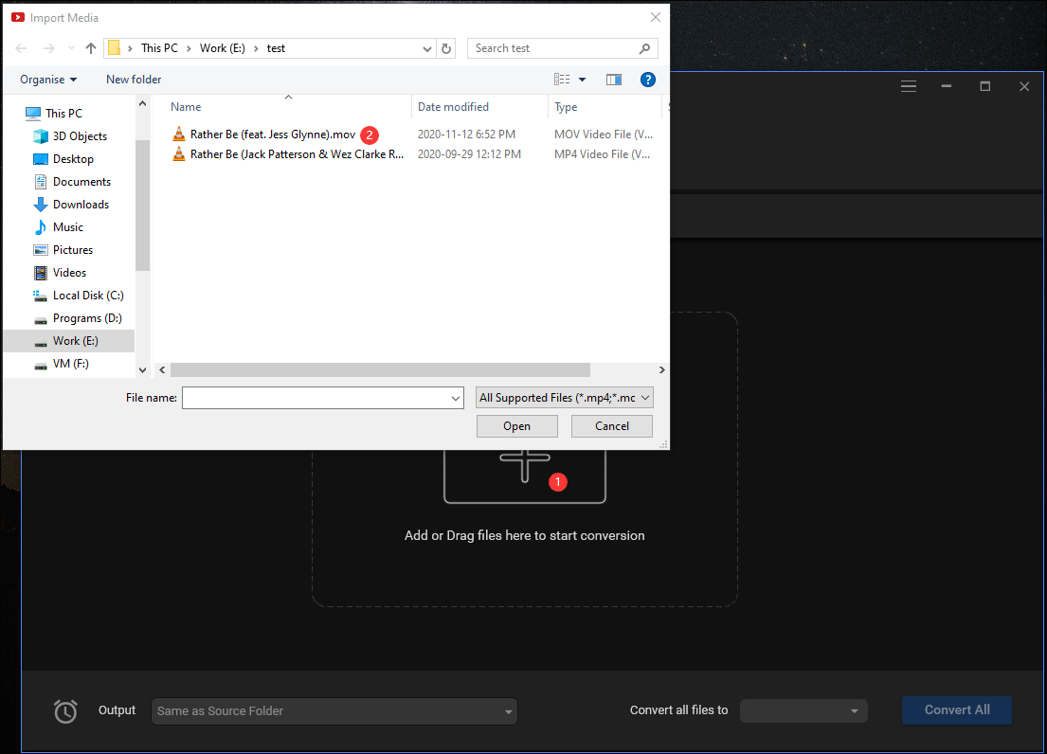Click the Convert All button
Viewport: 1047px width, 754px height.
tap(957, 710)
